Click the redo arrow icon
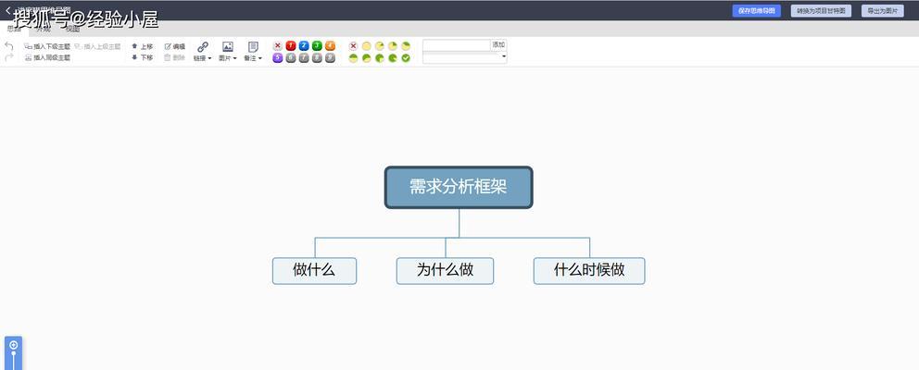 point(8,56)
